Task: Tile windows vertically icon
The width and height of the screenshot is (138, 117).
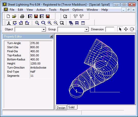Action: pyautogui.click(x=83, y=23)
